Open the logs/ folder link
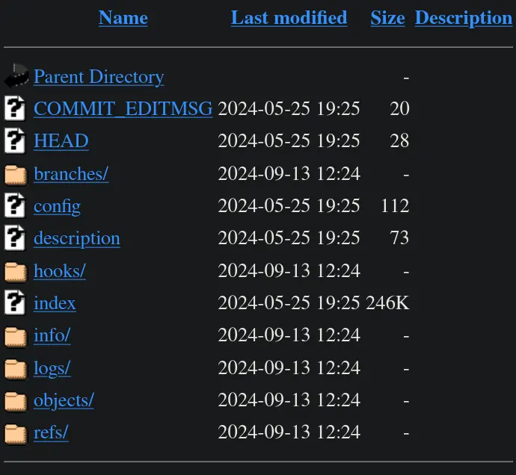The height and width of the screenshot is (475, 516). point(52,368)
